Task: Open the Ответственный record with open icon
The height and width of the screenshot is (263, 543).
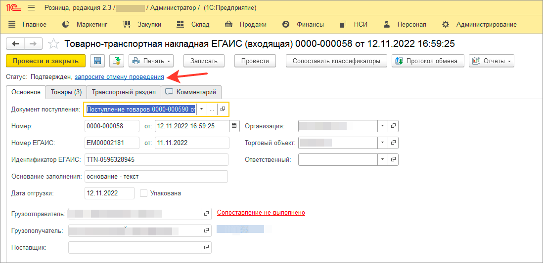Action: (393, 159)
